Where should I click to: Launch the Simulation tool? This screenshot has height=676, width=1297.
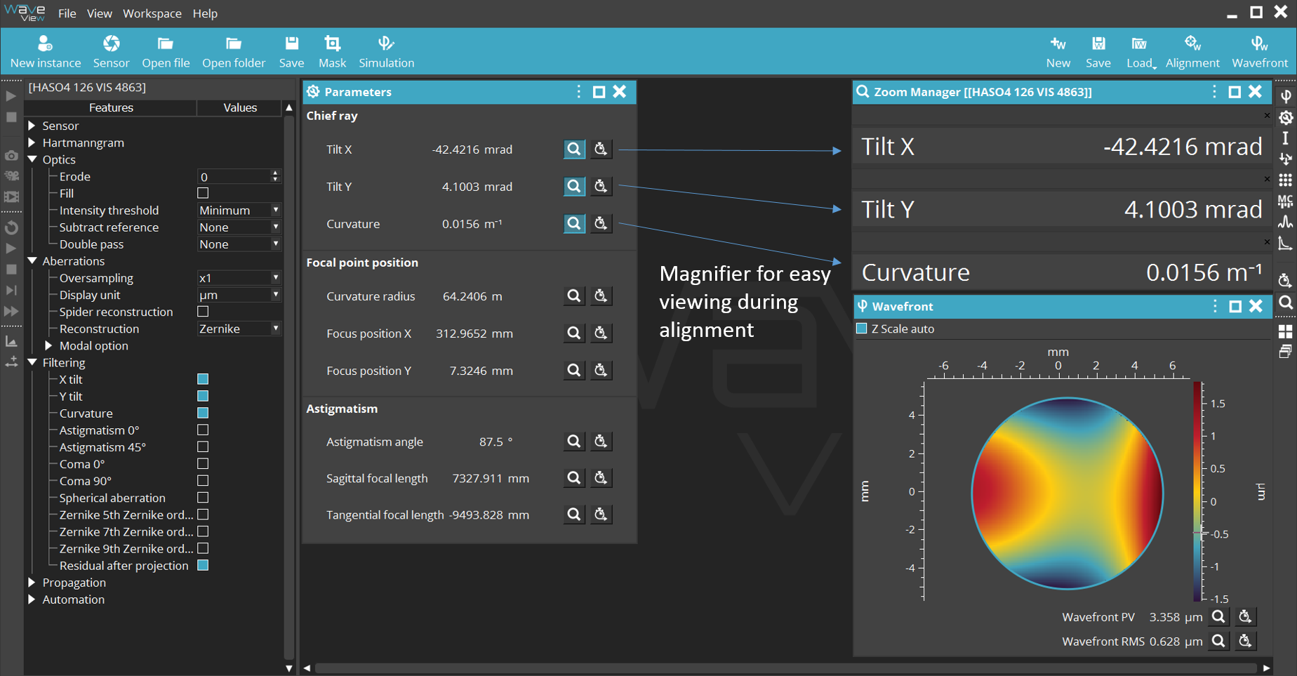386,52
